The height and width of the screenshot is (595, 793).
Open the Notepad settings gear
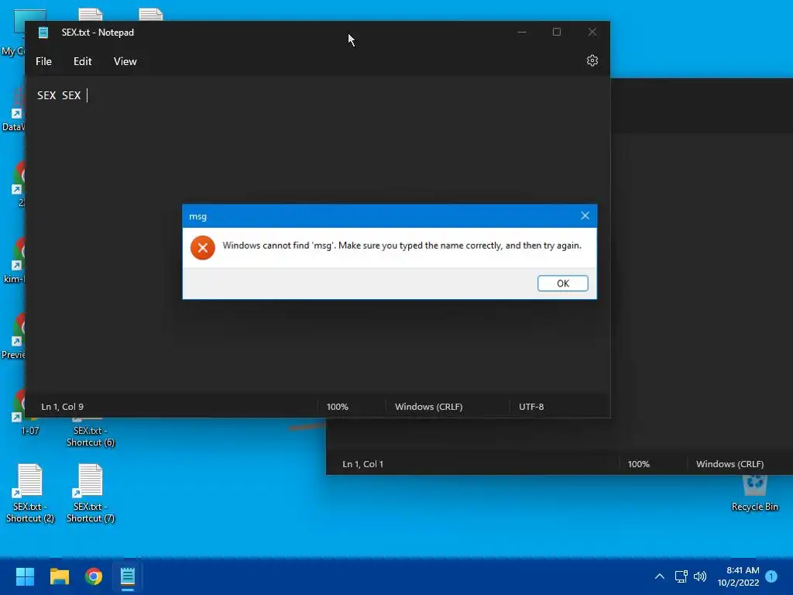pos(592,60)
